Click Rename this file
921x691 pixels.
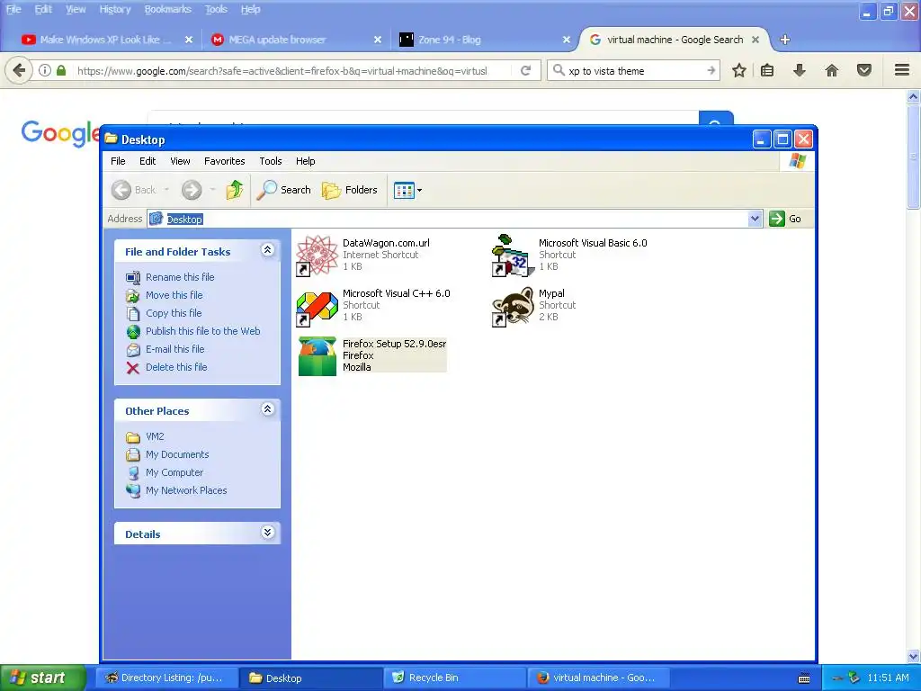180,277
